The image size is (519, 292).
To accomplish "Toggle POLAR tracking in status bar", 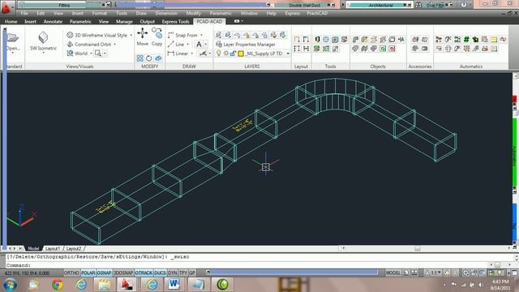I will click(x=88, y=273).
